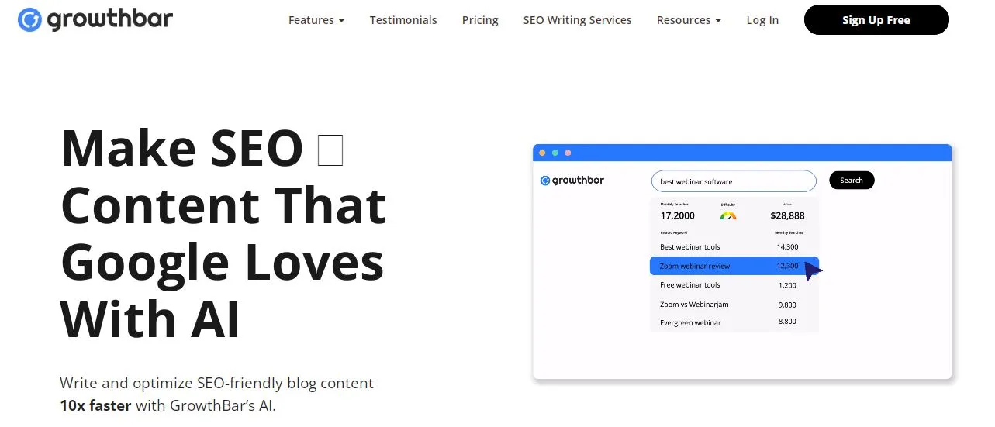This screenshot has width=995, height=427.
Task: Go to Testimonials page
Action: click(403, 20)
